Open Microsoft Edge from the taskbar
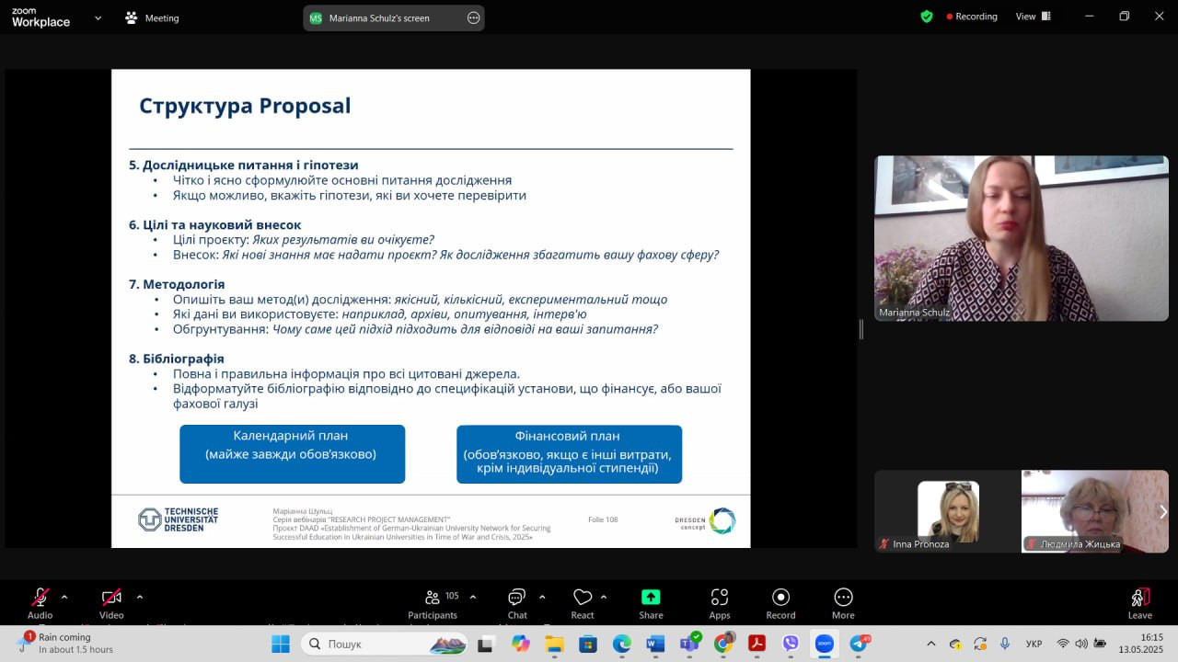 [621, 644]
